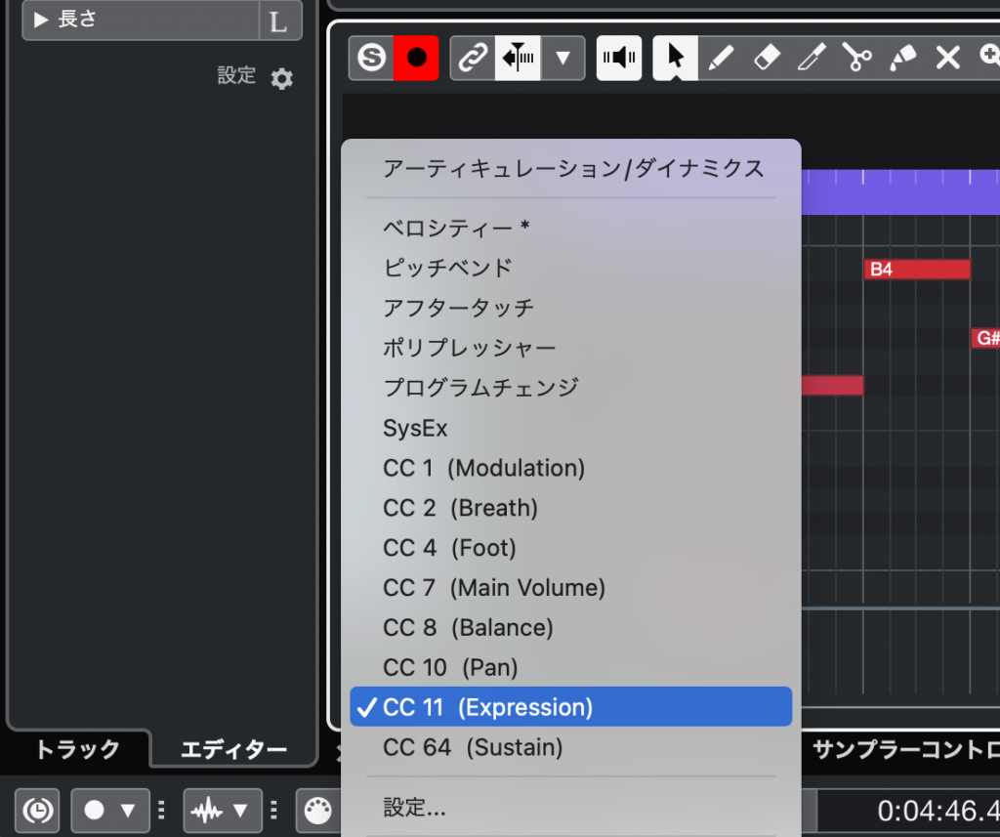Choose the Split scissors tool
Screen dimensions: 1000x837
[857, 59]
